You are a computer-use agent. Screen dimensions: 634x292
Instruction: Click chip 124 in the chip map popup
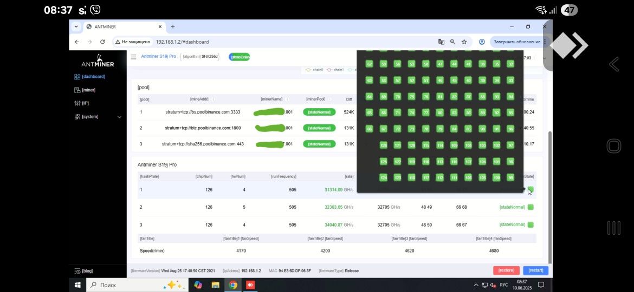[x=383, y=177]
